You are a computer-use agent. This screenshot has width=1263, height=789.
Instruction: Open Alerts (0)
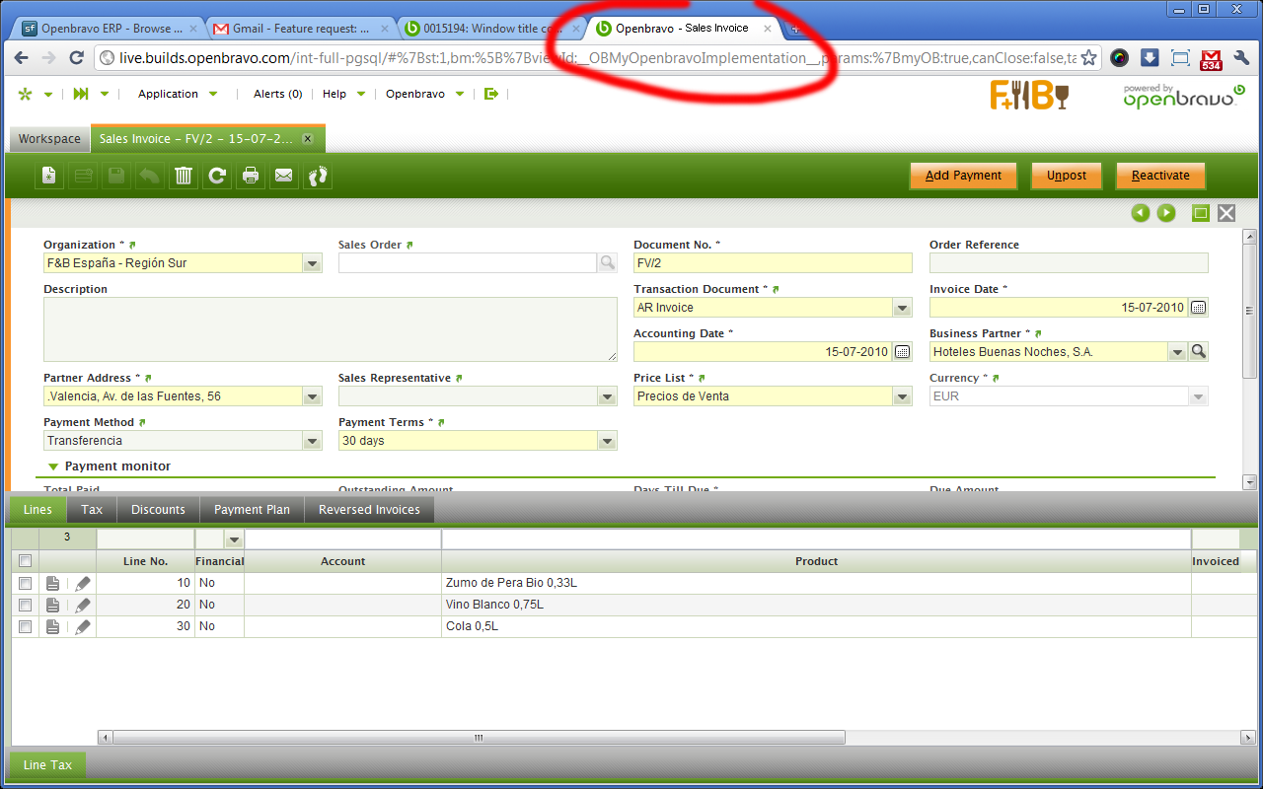pyautogui.click(x=277, y=94)
